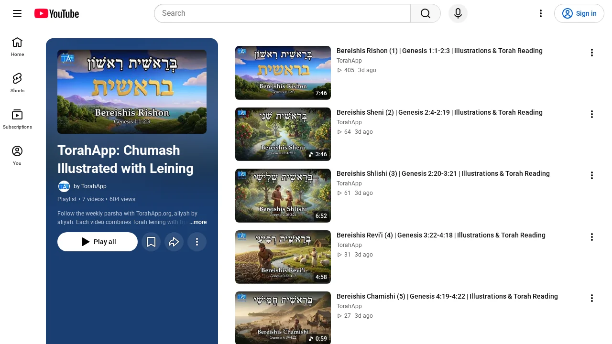Screen dimensions: 612x344
Task: Click TorahApp channel under Bereishis Rishon
Action: (349, 61)
